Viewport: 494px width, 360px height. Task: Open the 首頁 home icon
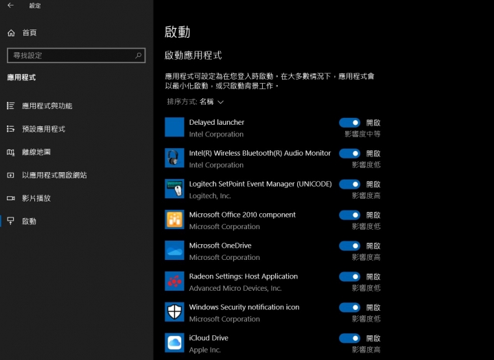11,33
